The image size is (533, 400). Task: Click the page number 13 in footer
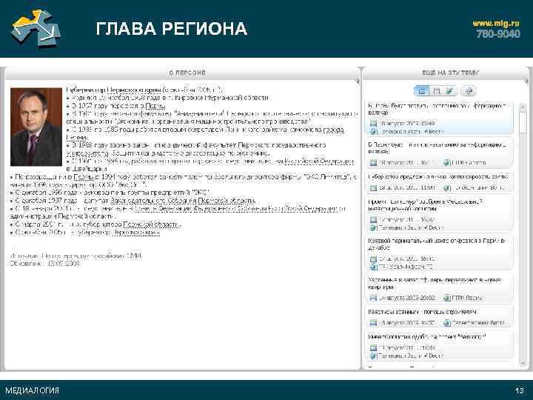click(x=520, y=390)
